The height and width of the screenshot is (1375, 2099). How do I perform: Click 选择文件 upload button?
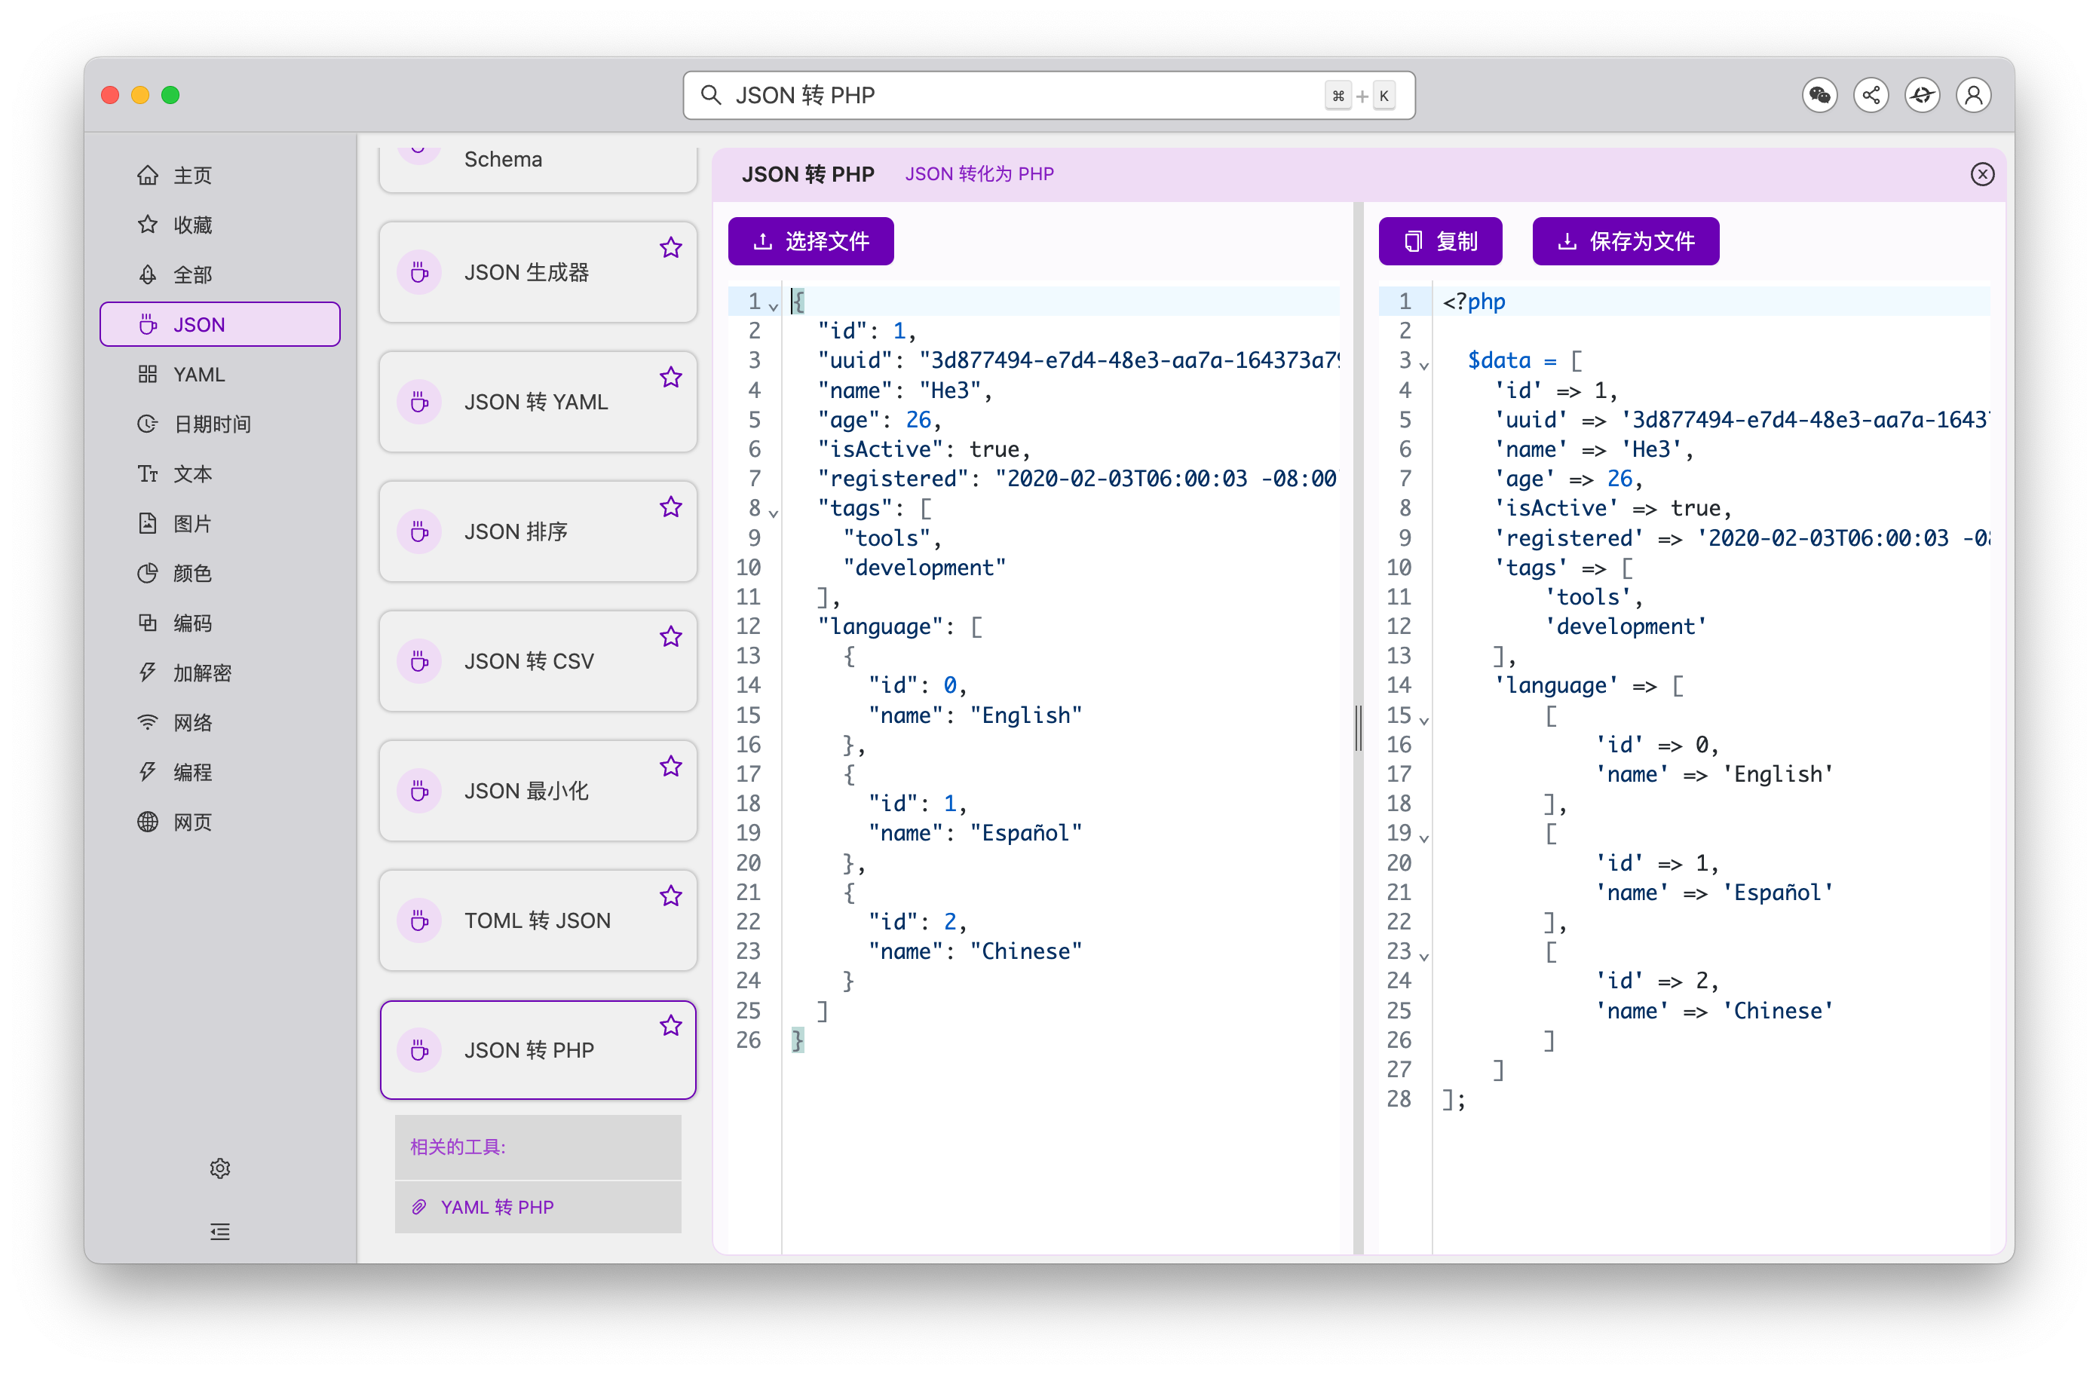(810, 240)
